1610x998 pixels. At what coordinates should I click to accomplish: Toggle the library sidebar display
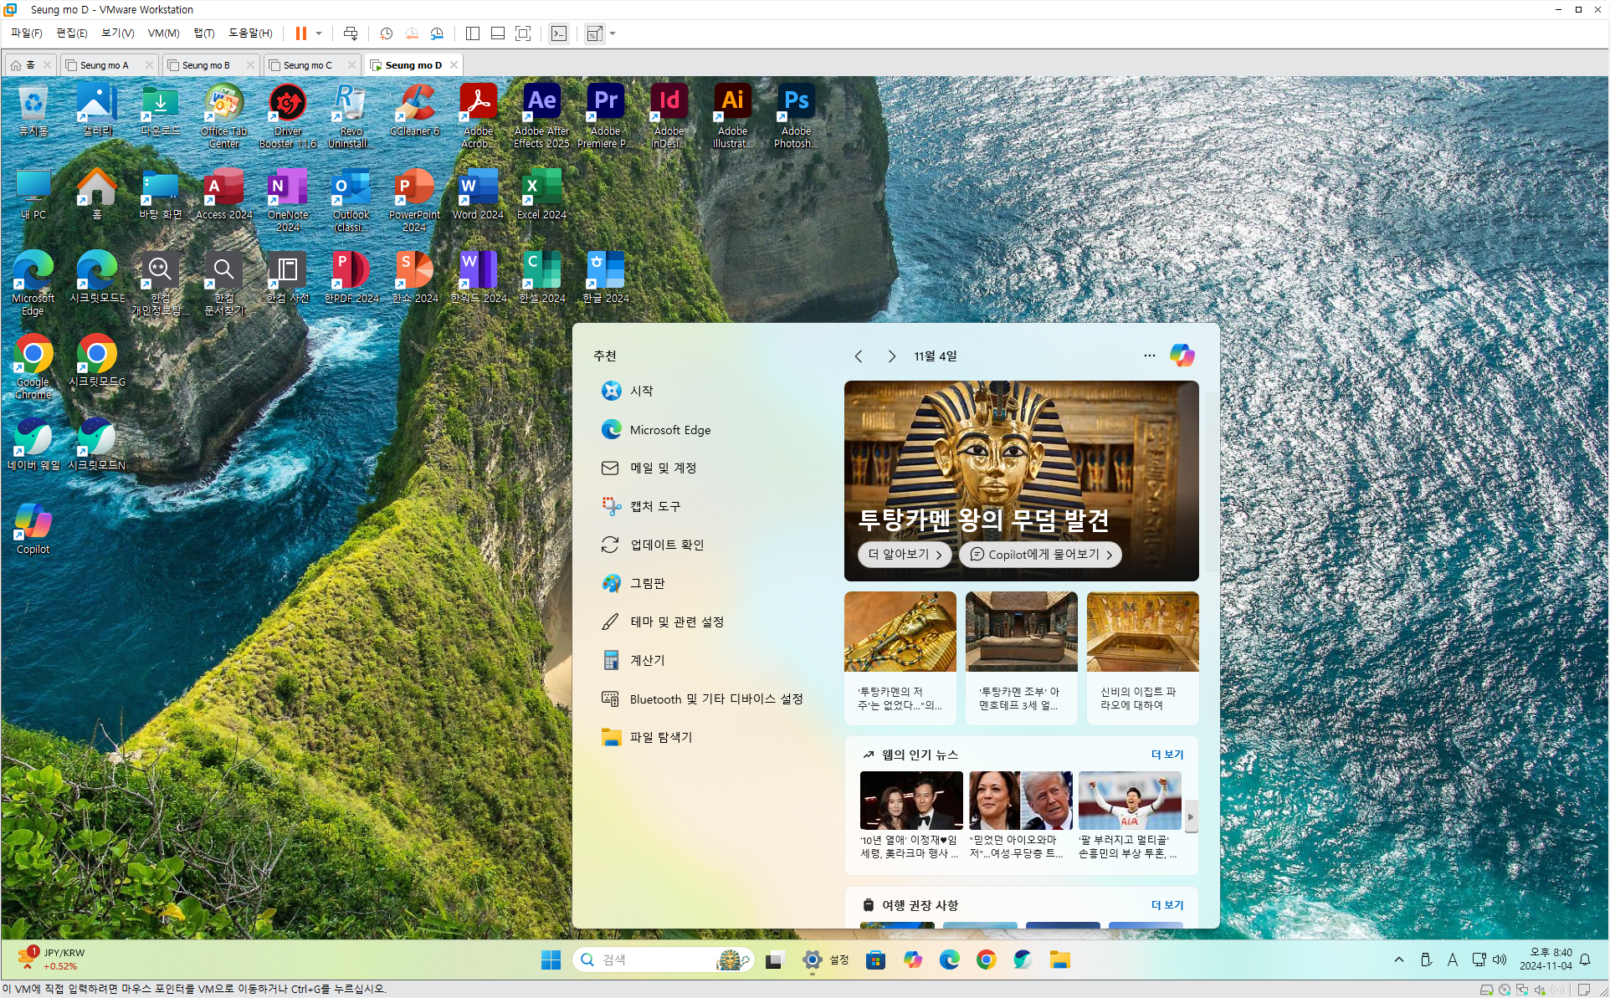pos(473,33)
